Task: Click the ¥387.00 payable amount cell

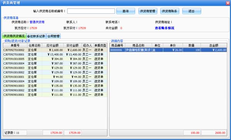Action: [x=53, y=63]
